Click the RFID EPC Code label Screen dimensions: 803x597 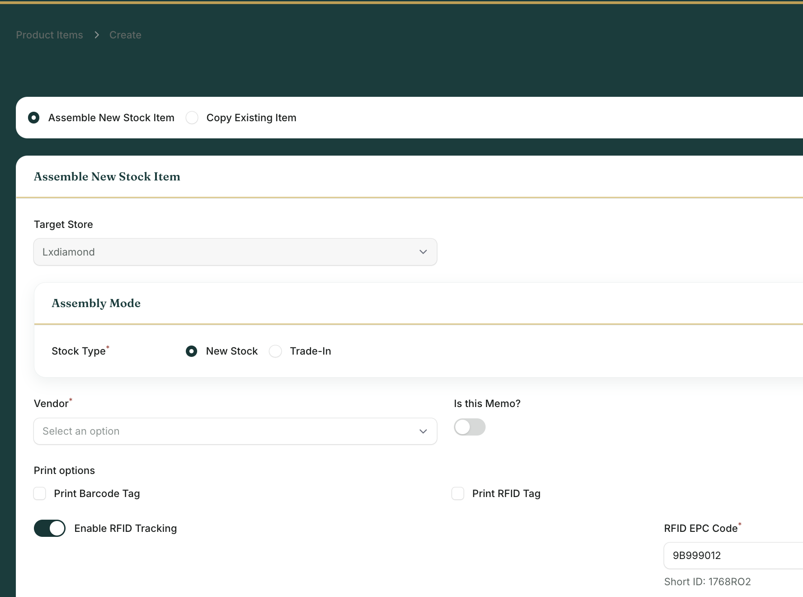(x=701, y=528)
